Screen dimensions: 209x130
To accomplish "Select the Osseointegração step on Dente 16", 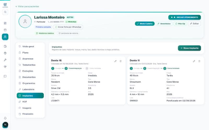I will tap(73, 68).
